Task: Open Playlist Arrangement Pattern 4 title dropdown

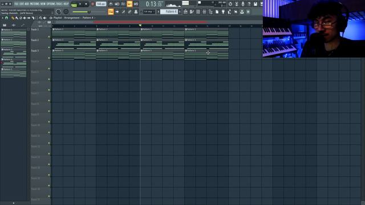Action: pos(74,18)
